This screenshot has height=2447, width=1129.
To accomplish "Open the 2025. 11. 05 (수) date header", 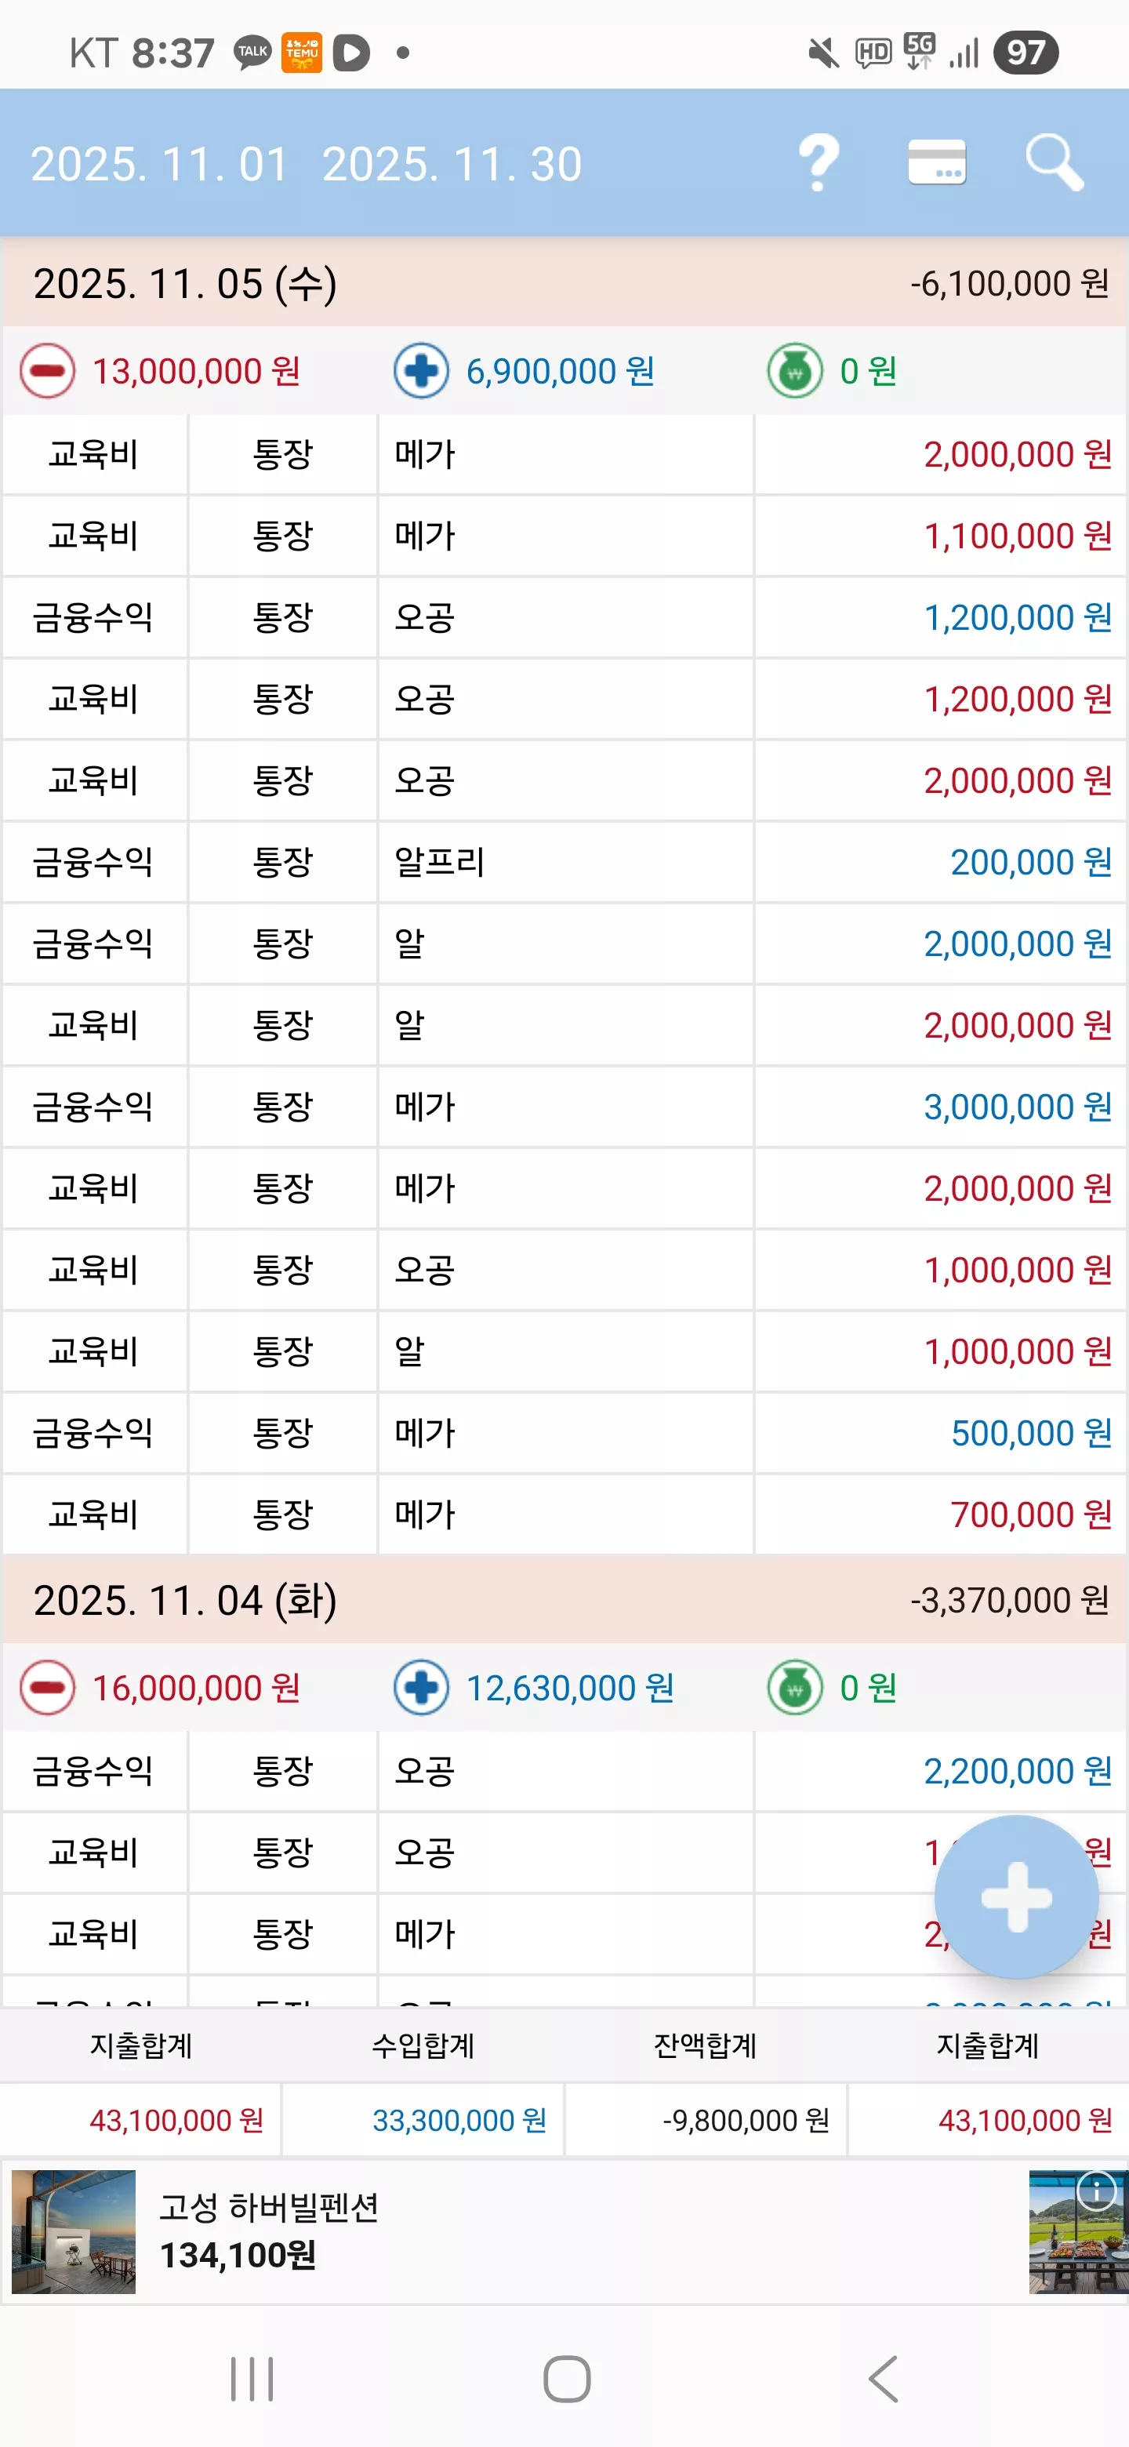I will click(565, 283).
